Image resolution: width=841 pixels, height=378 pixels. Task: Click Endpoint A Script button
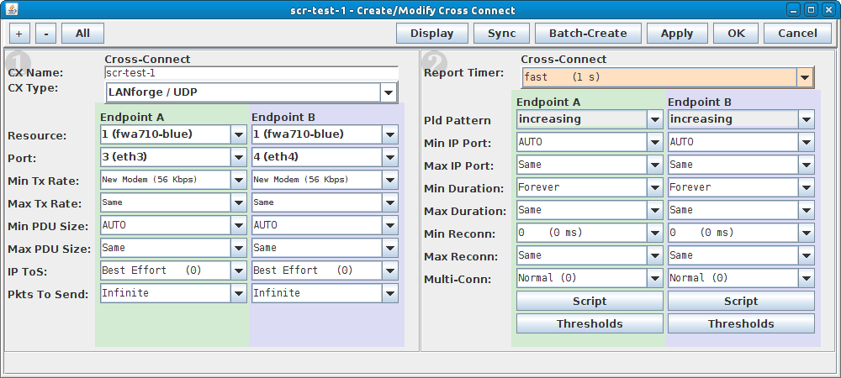pyautogui.click(x=590, y=302)
